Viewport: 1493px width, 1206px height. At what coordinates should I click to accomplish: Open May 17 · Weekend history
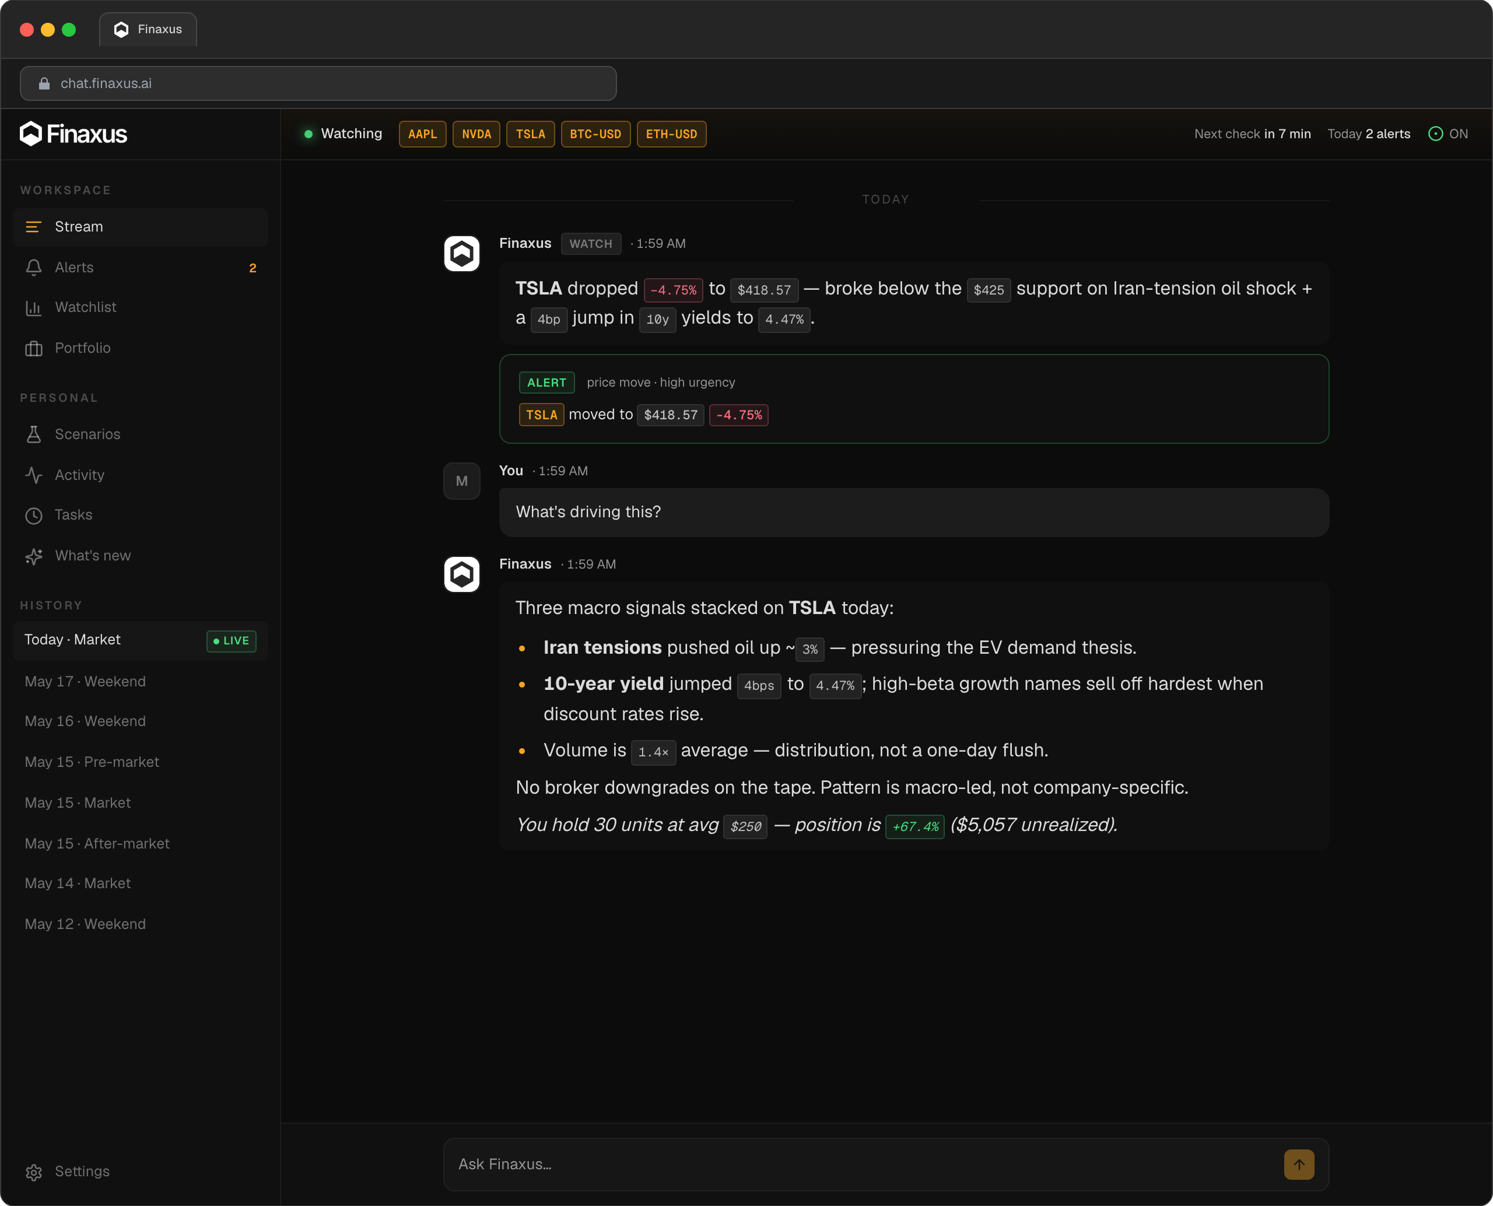141,682
